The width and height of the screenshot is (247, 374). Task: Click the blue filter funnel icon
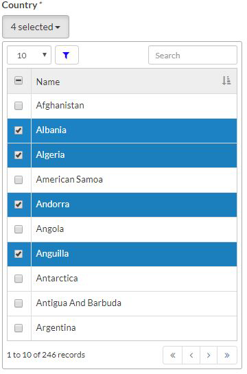pyautogui.click(x=67, y=55)
